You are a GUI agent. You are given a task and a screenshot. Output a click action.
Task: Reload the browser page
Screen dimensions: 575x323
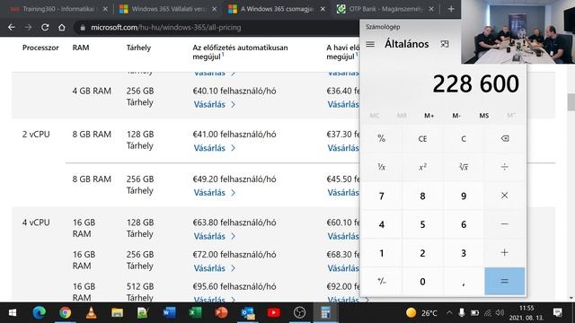click(x=45, y=28)
